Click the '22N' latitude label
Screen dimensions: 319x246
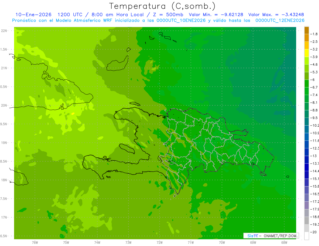click(5, 31)
